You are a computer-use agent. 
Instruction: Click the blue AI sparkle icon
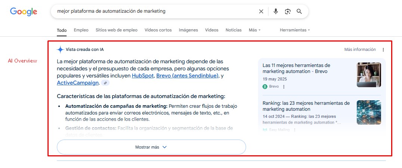coord(60,49)
